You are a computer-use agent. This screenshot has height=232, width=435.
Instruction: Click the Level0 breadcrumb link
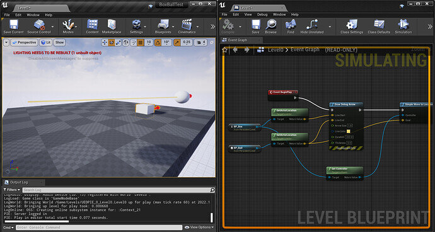click(275, 50)
